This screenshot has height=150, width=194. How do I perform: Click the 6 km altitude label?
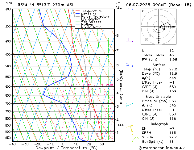point(118,65)
